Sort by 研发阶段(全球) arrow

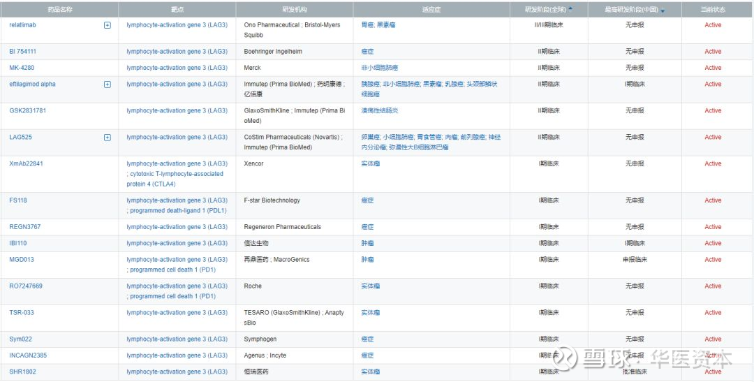pyautogui.click(x=570, y=8)
